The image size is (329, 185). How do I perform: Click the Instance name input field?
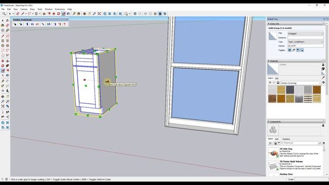305,38
